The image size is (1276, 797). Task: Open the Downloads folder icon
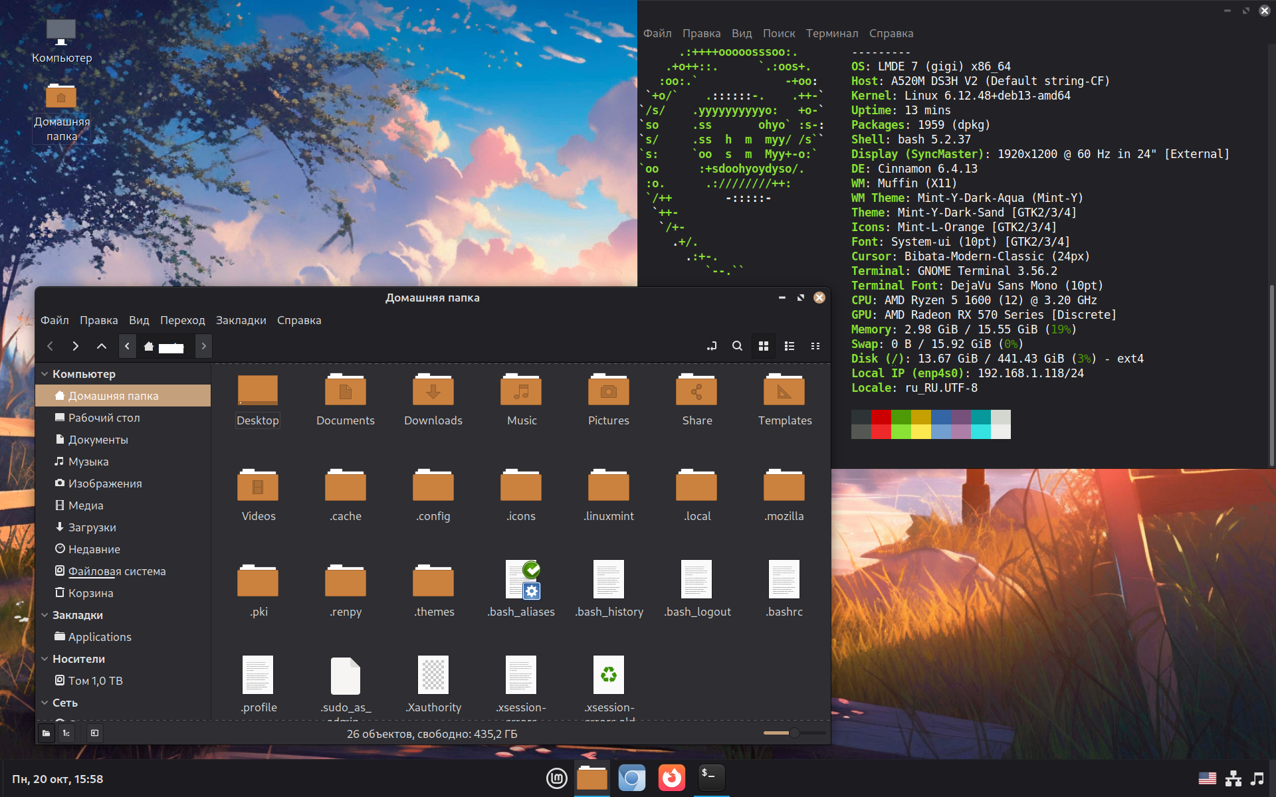point(433,390)
